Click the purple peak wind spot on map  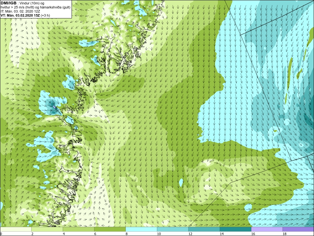54,107
